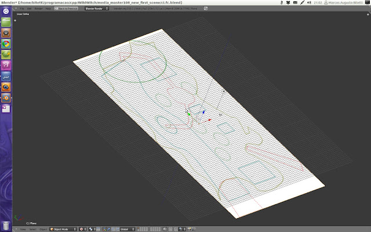Toggle snap during transform icon
This screenshot has width=371, height=232.
(176, 229)
